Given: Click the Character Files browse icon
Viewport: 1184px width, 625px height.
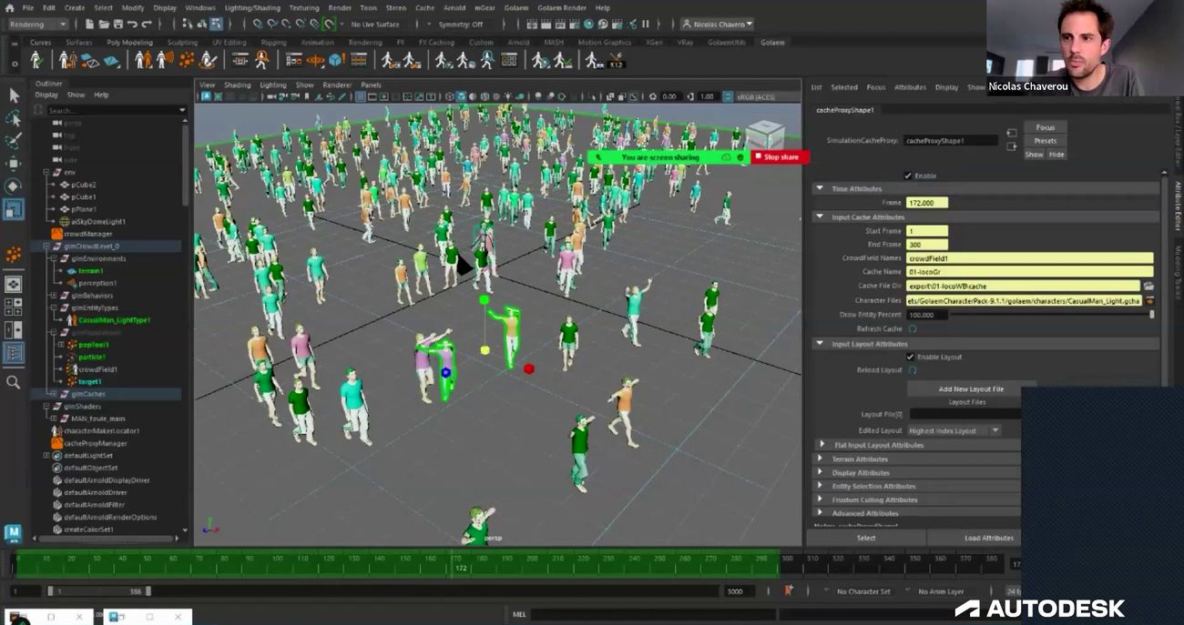Looking at the screenshot, I should click(1148, 300).
